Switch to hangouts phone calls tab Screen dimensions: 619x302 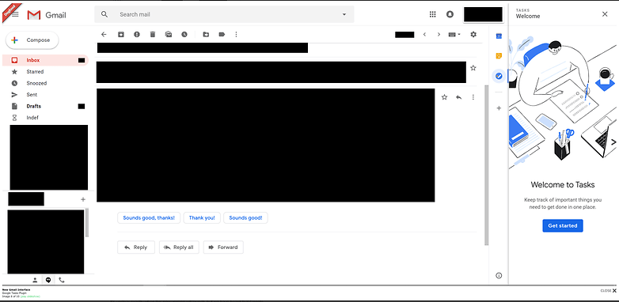(x=62, y=280)
